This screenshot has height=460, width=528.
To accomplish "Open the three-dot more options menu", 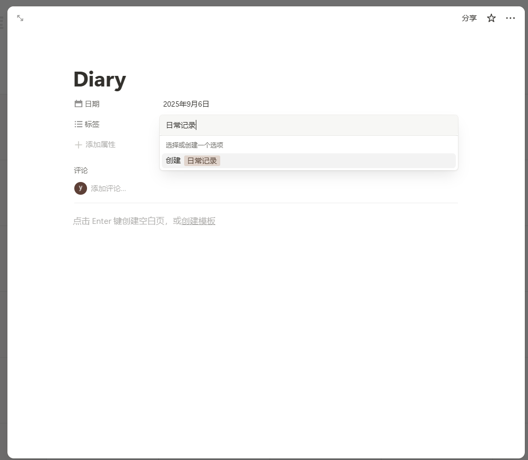I will point(510,18).
